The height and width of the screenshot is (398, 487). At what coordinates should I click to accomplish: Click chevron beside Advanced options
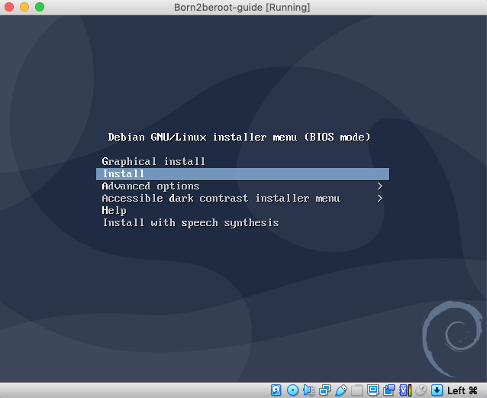point(380,186)
